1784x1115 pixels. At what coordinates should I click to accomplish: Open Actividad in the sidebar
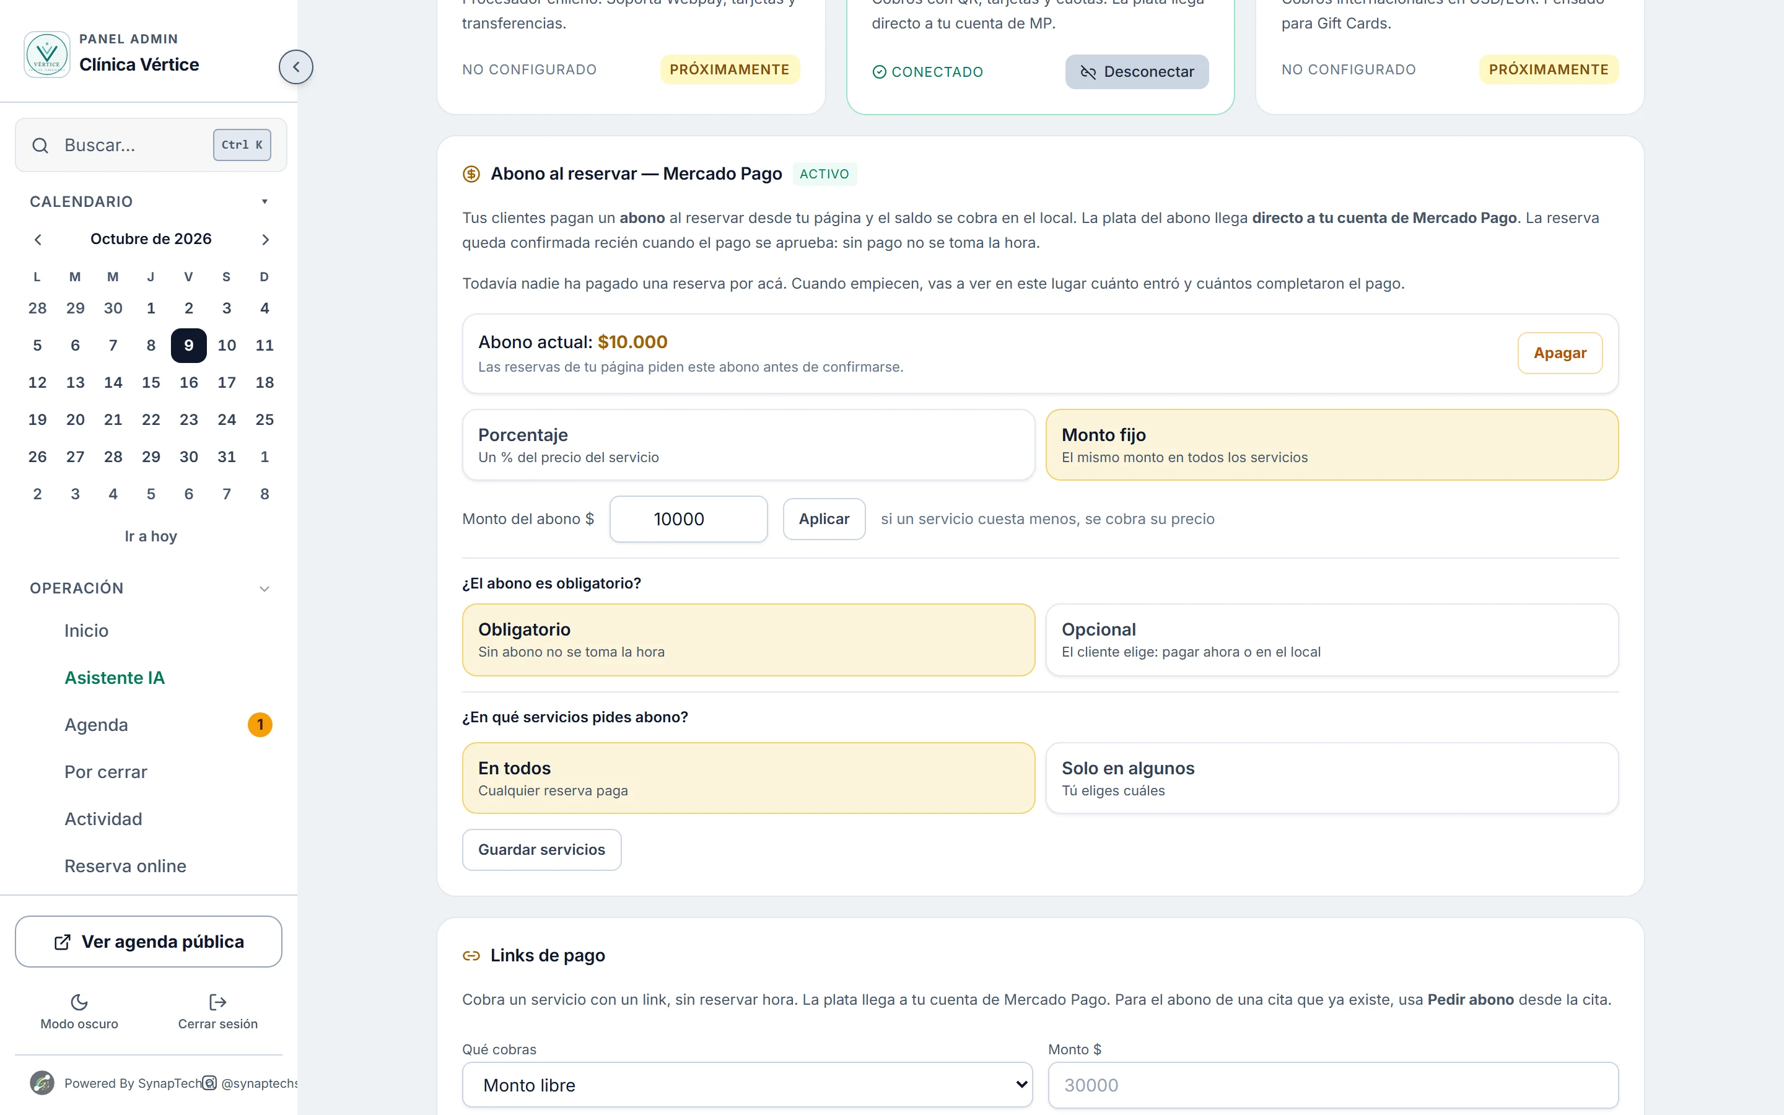click(103, 820)
